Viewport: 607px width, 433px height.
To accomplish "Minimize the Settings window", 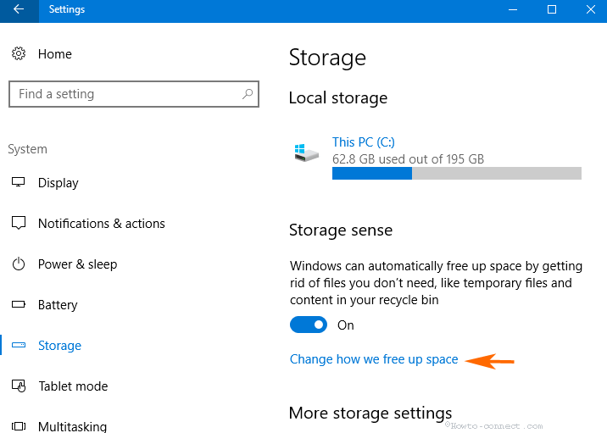I will 513,9.
